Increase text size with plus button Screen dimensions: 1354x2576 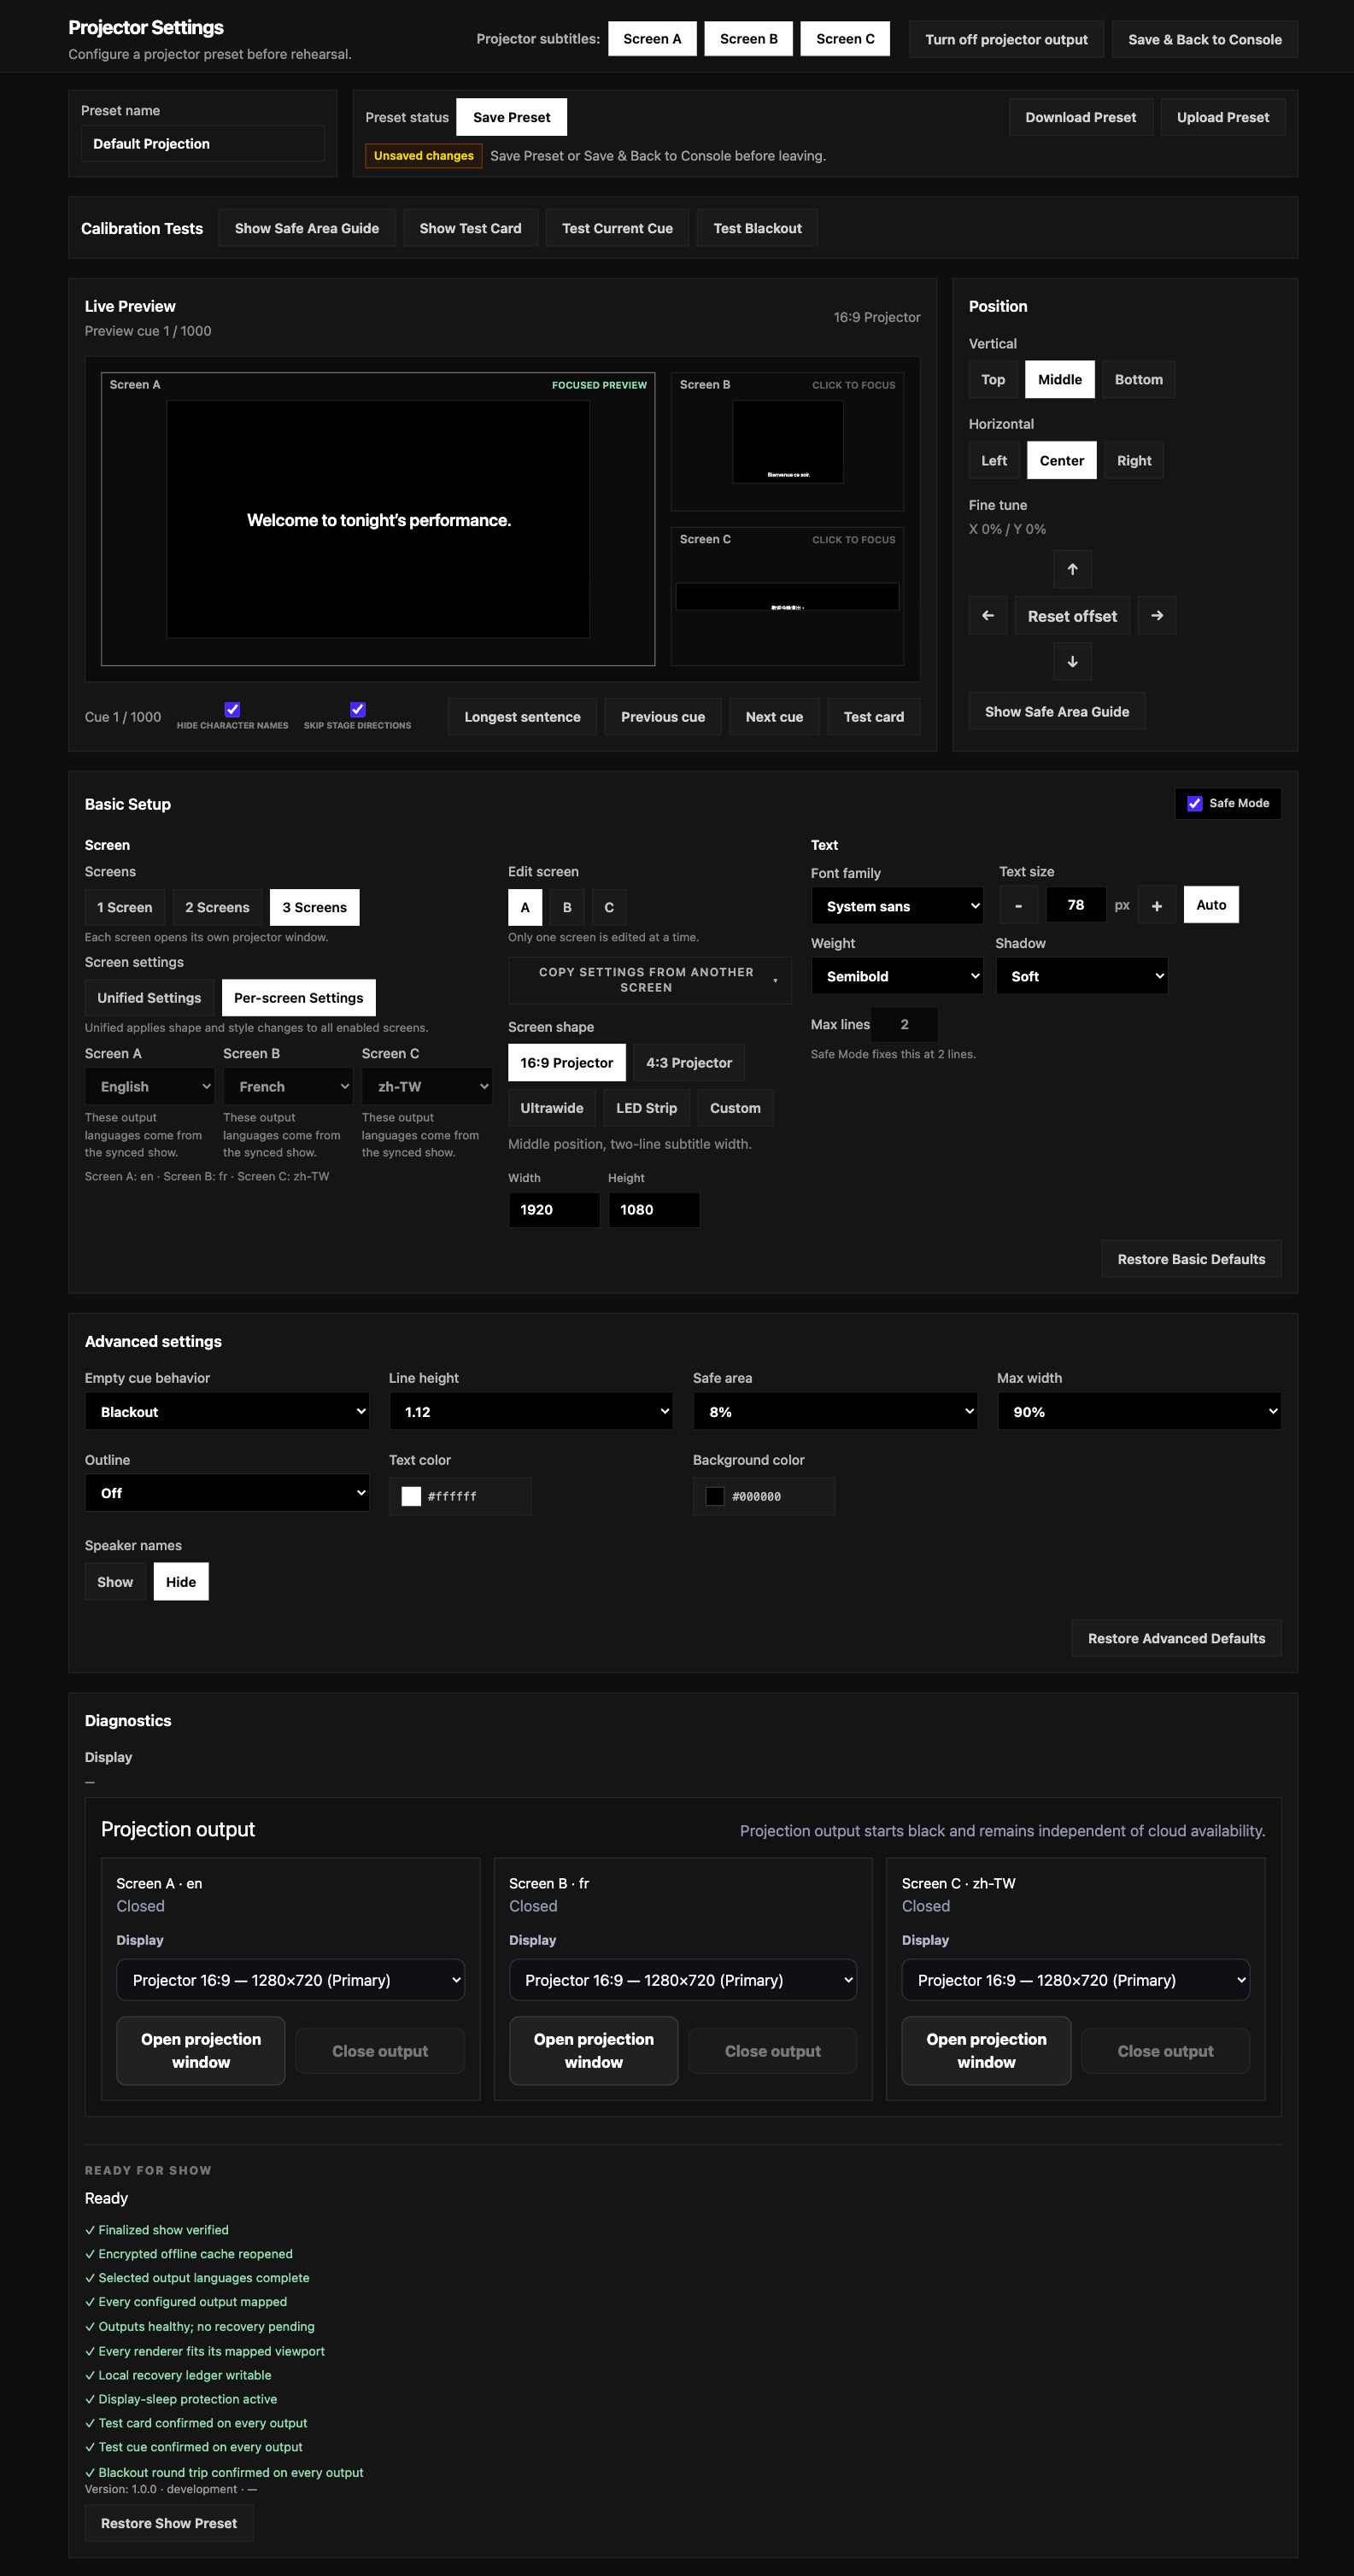click(1156, 905)
